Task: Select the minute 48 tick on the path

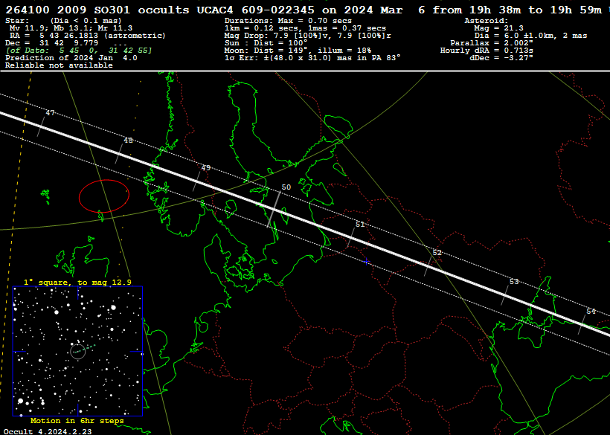Action: click(119, 154)
